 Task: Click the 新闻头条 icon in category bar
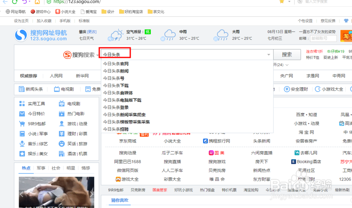point(21,89)
